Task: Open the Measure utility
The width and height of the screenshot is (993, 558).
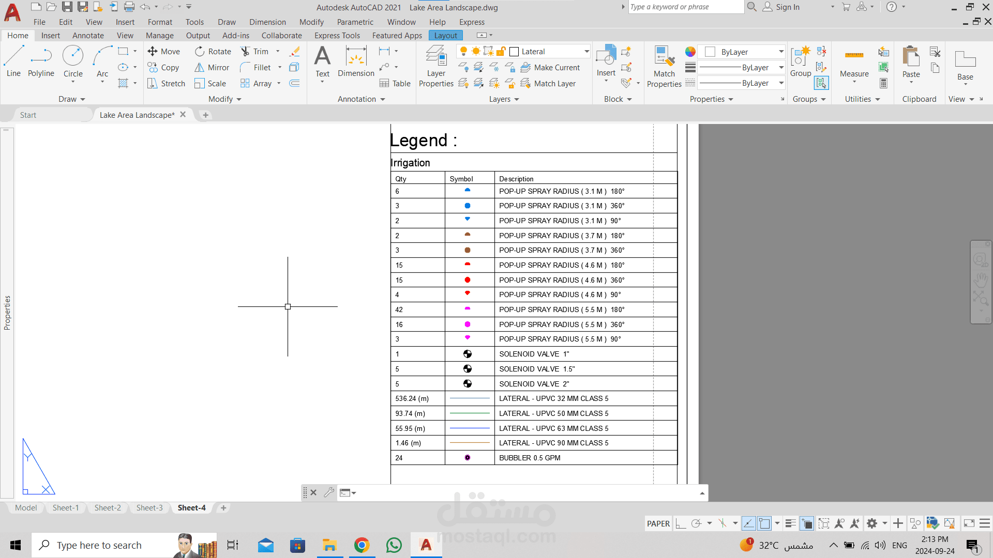Action: click(854, 63)
